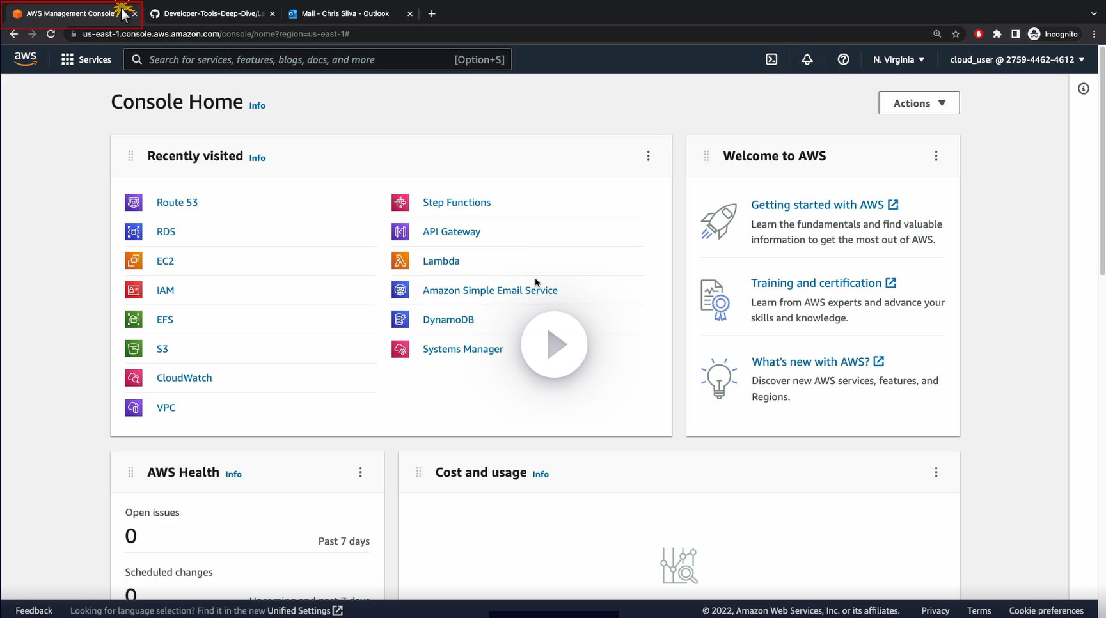This screenshot has height=618, width=1106.
Task: Open the AWS Health widget options menu
Action: [360, 472]
